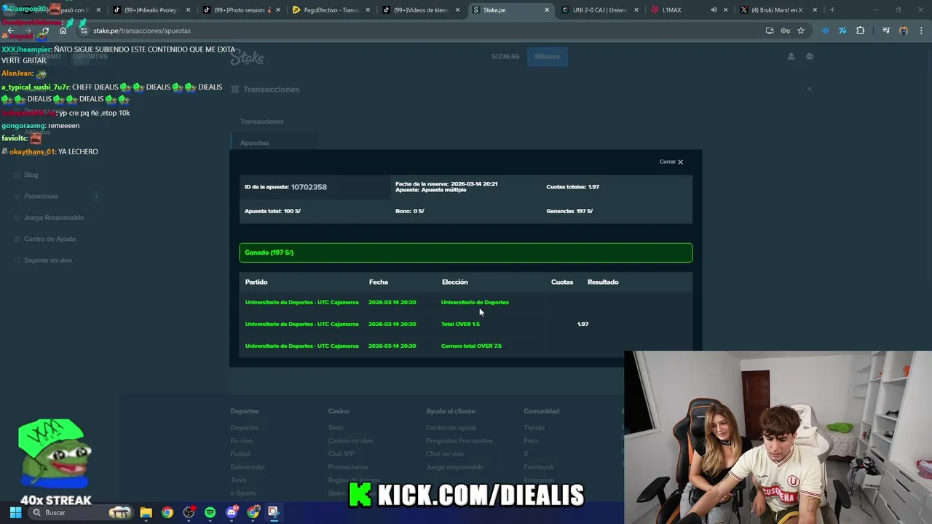Open the Preguntas Frecuentes footer link

tap(459, 440)
